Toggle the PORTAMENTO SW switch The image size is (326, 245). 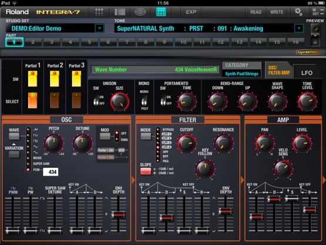click(163, 100)
